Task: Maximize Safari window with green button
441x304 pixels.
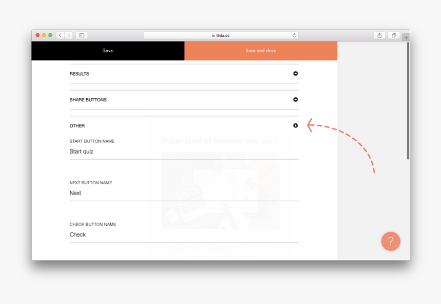Action: click(50, 35)
